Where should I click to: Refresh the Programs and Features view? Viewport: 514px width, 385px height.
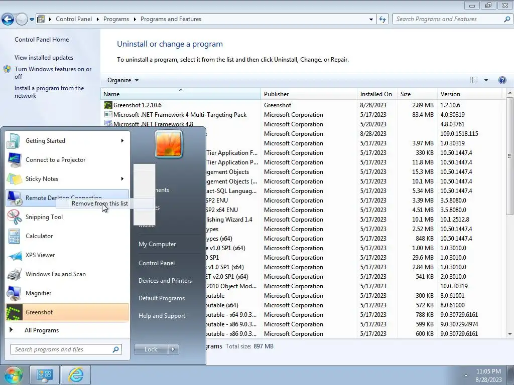tap(382, 19)
